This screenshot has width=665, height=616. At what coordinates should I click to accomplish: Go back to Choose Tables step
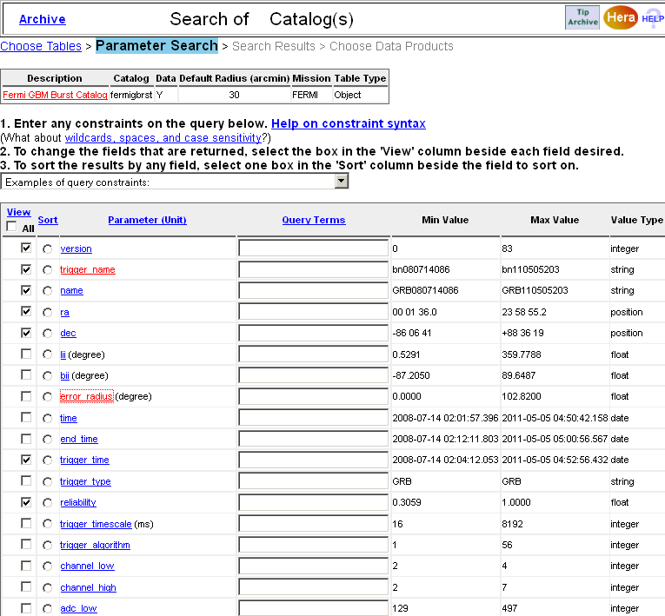[x=41, y=46]
